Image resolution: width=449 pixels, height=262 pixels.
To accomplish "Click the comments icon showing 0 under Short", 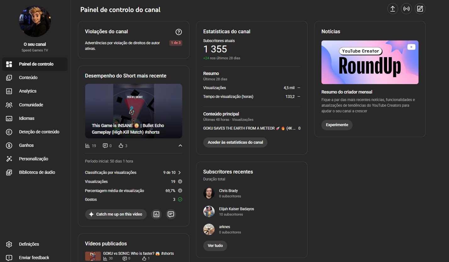I will [x=105, y=146].
